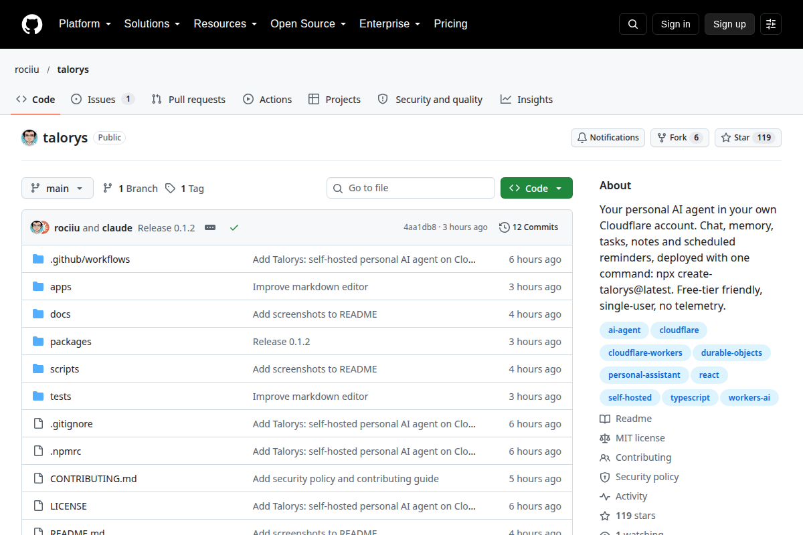Select the durable-objects topic tag
Image resolution: width=803 pixels, height=535 pixels.
(x=732, y=353)
